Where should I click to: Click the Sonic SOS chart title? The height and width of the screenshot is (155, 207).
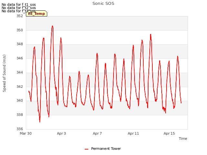(103, 4)
